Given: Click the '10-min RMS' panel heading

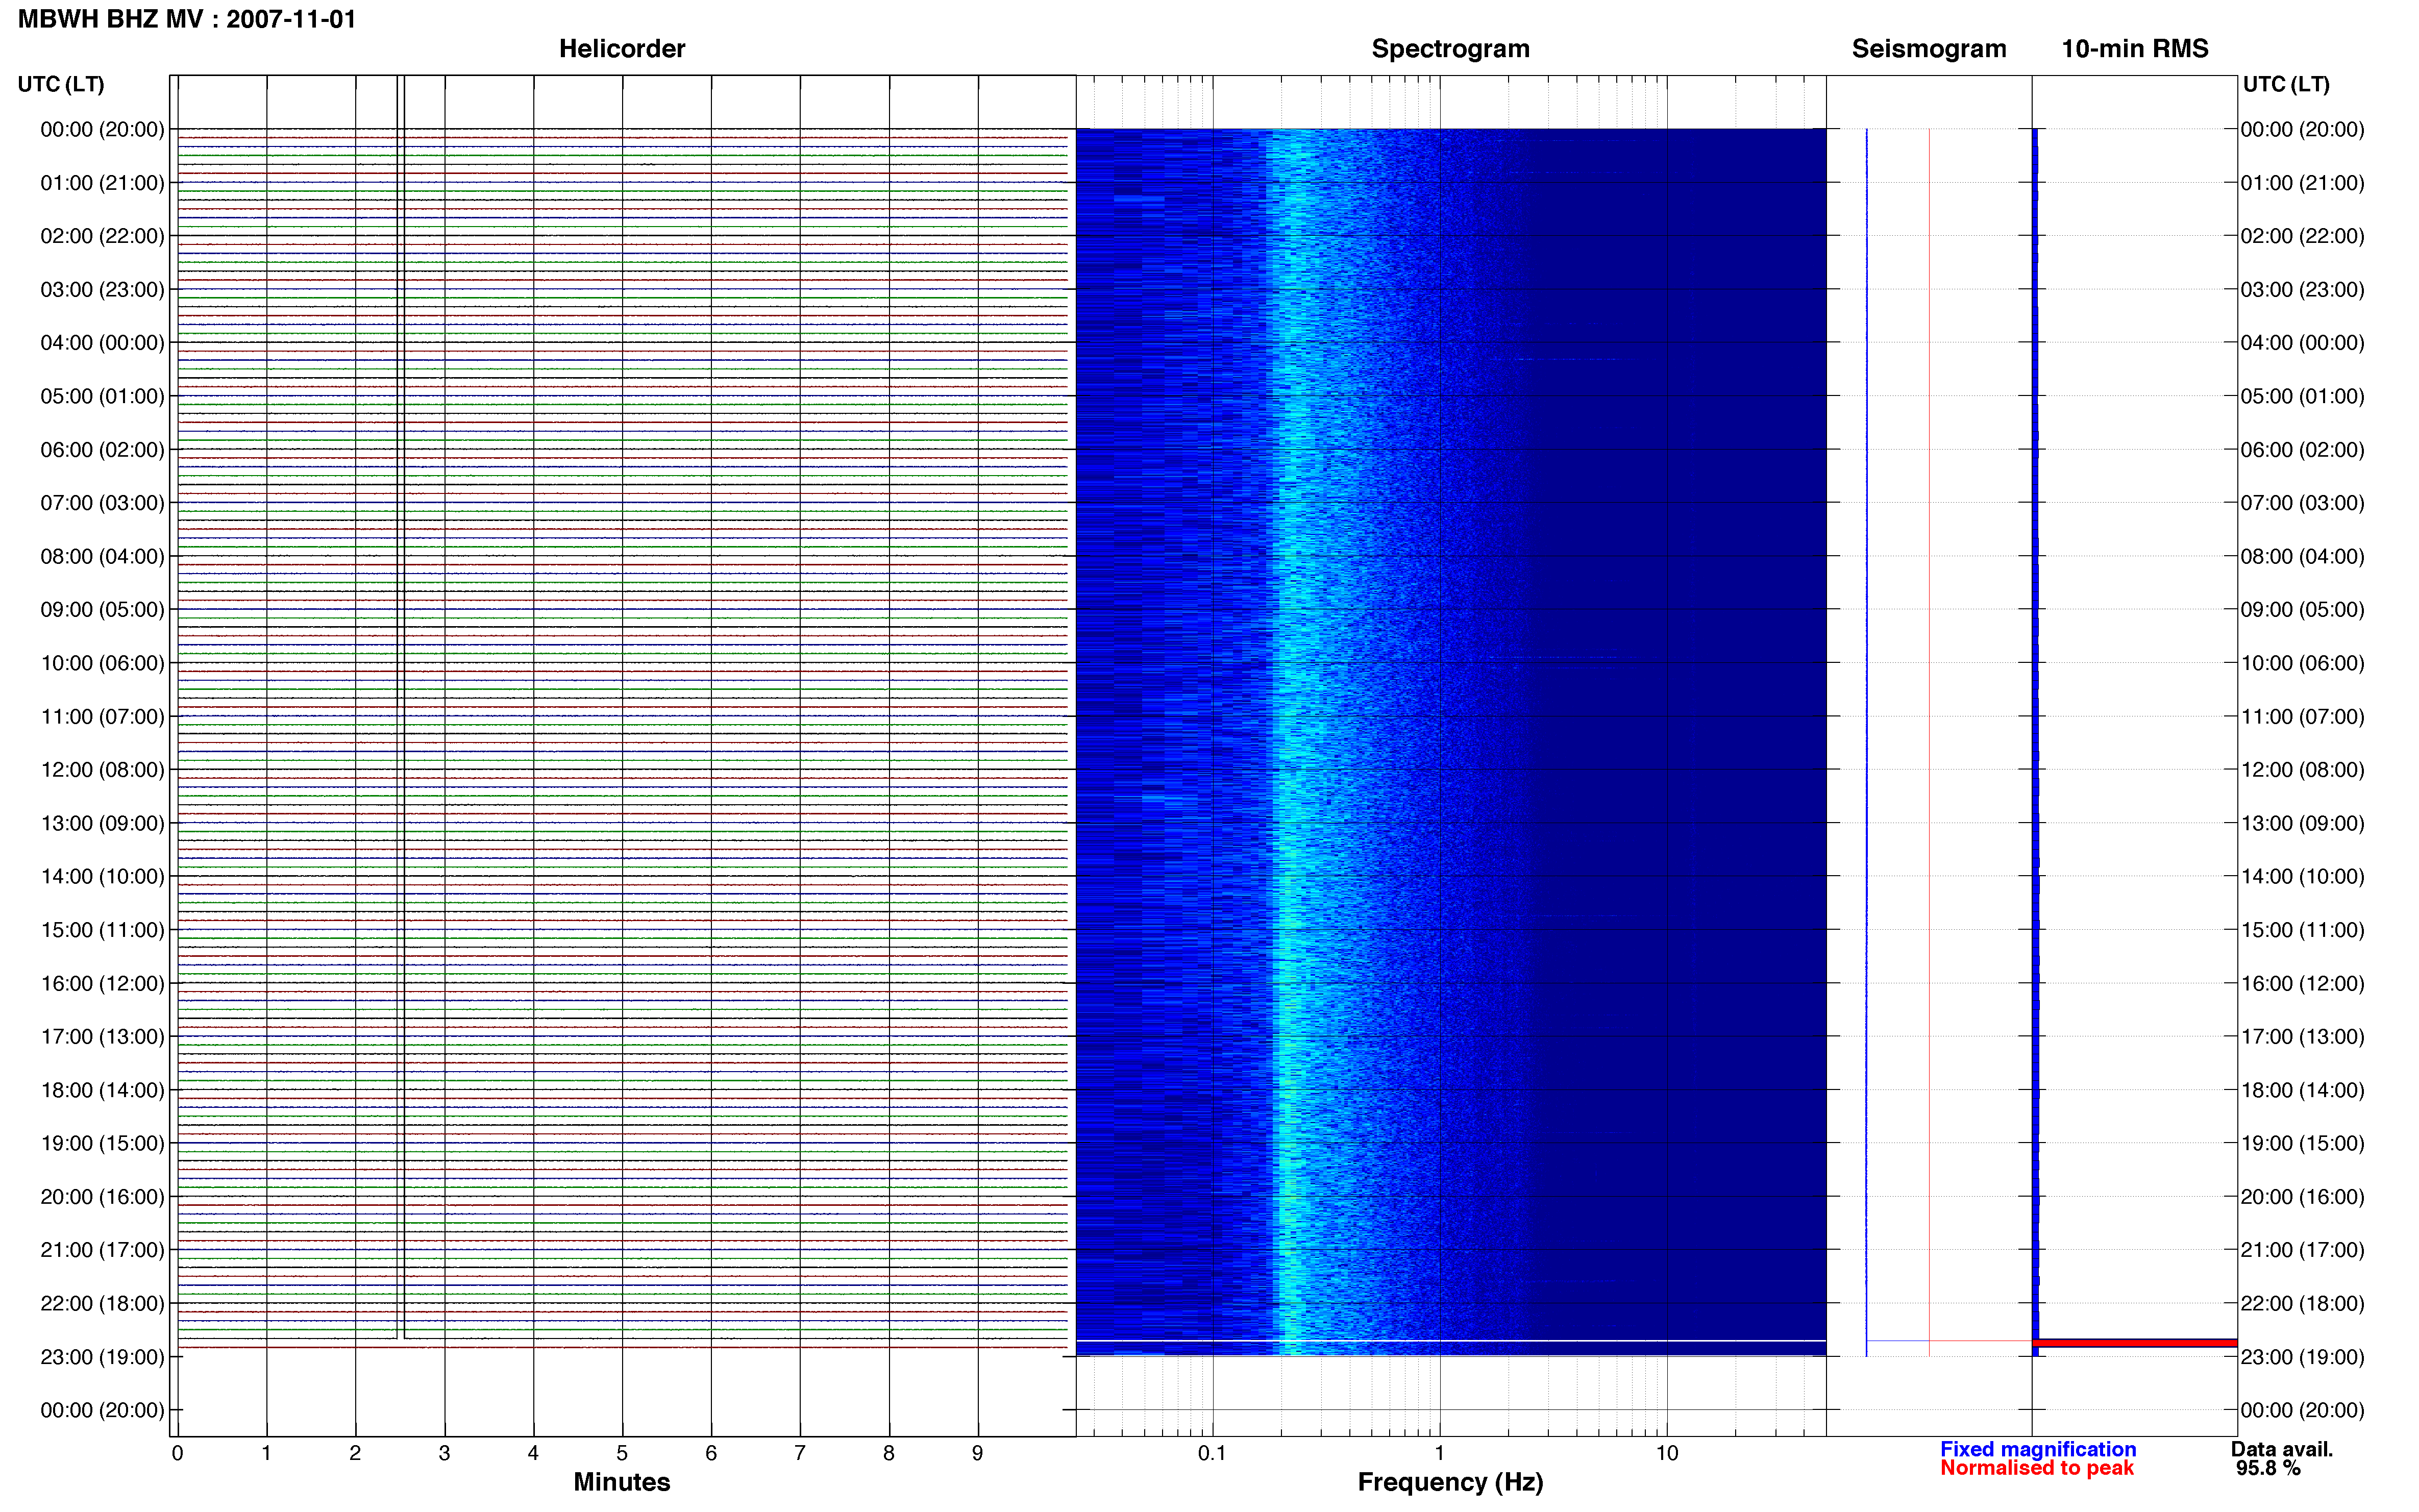Looking at the screenshot, I should [2135, 49].
